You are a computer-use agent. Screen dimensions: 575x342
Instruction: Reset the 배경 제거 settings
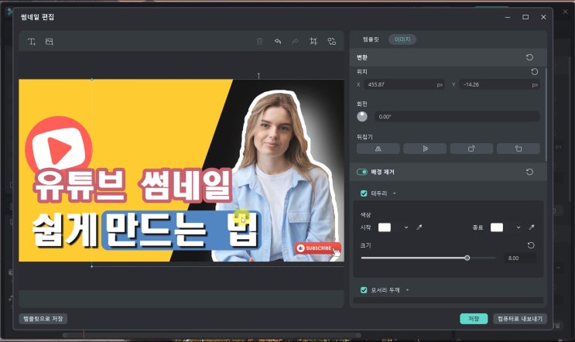(x=529, y=172)
